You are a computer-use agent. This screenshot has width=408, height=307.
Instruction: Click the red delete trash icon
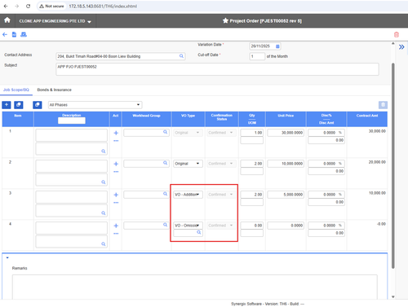tap(397, 34)
